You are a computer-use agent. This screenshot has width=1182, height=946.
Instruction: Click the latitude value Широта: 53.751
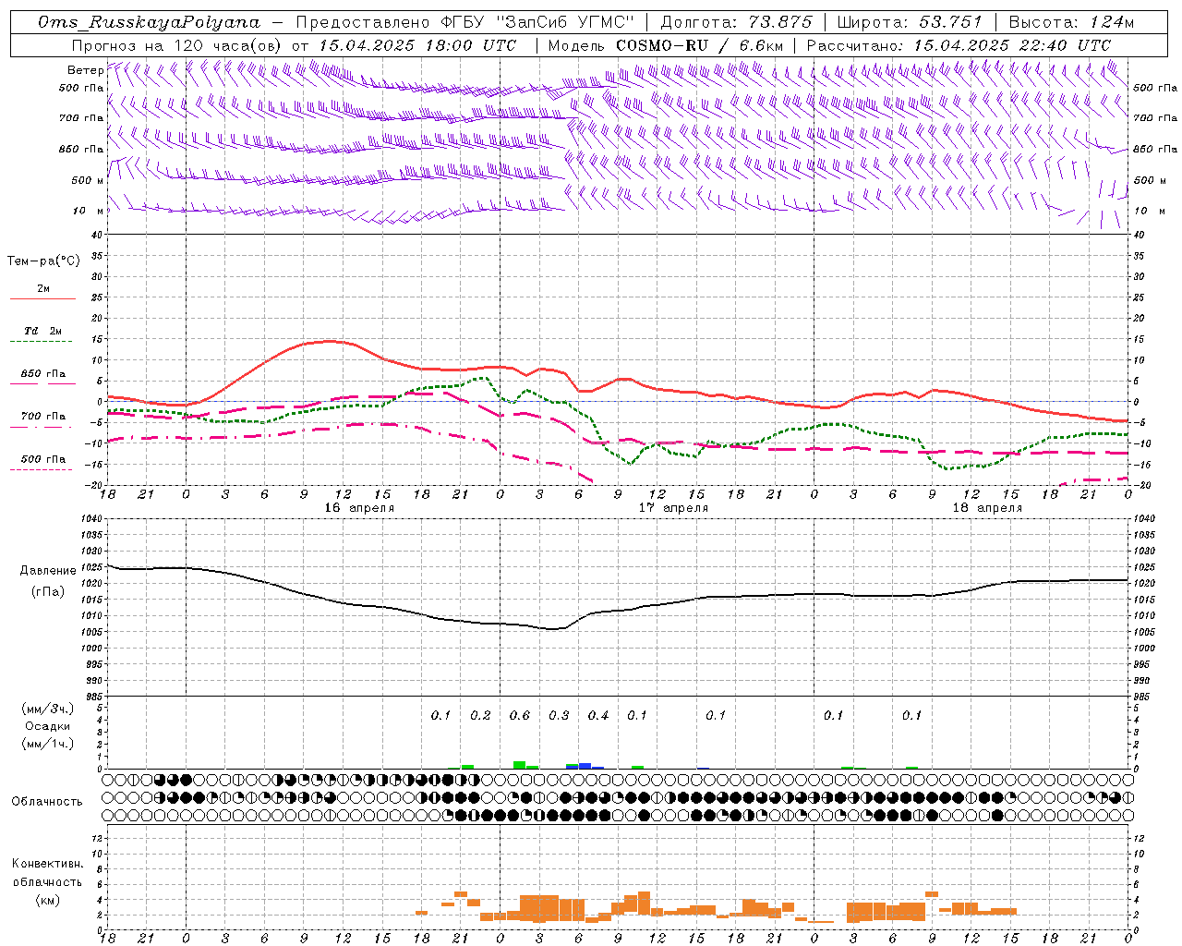pos(911,22)
